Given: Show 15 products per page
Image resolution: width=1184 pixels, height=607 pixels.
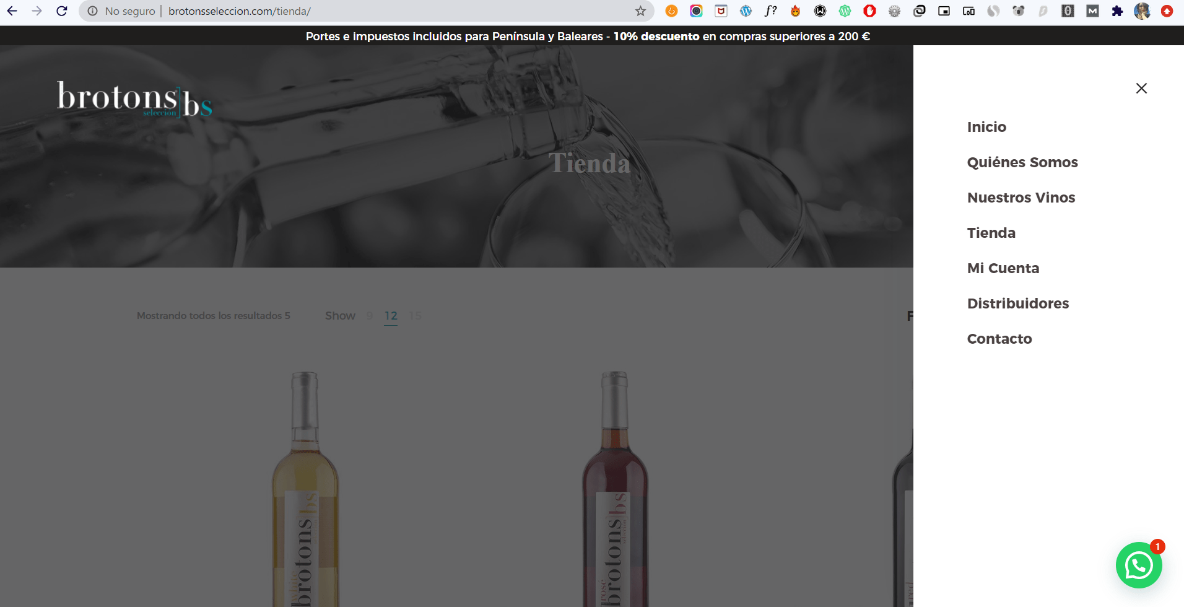Looking at the screenshot, I should pos(415,316).
